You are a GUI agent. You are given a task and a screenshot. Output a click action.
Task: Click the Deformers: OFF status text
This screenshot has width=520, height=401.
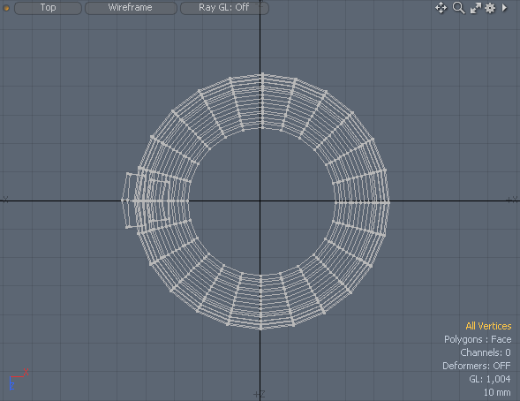click(x=476, y=366)
